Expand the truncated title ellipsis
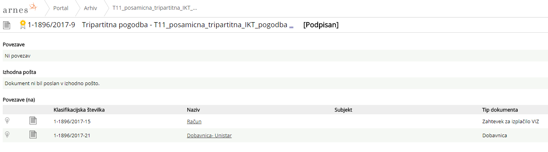 pos(291,25)
